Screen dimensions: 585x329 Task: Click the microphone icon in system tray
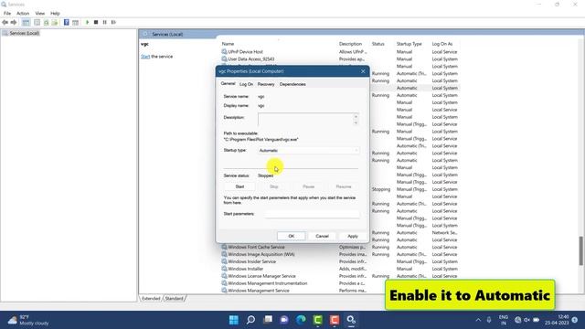coord(489,320)
